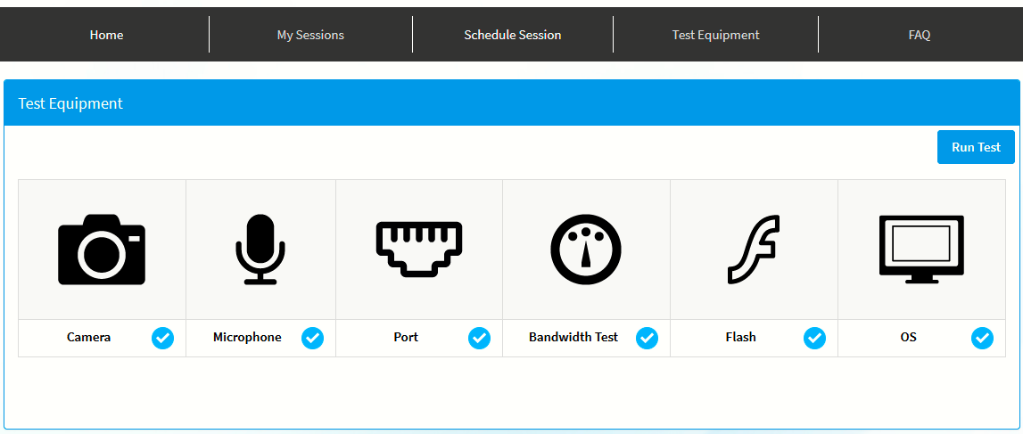The width and height of the screenshot is (1023, 434).
Task: Click the camera icon
Action: click(102, 250)
